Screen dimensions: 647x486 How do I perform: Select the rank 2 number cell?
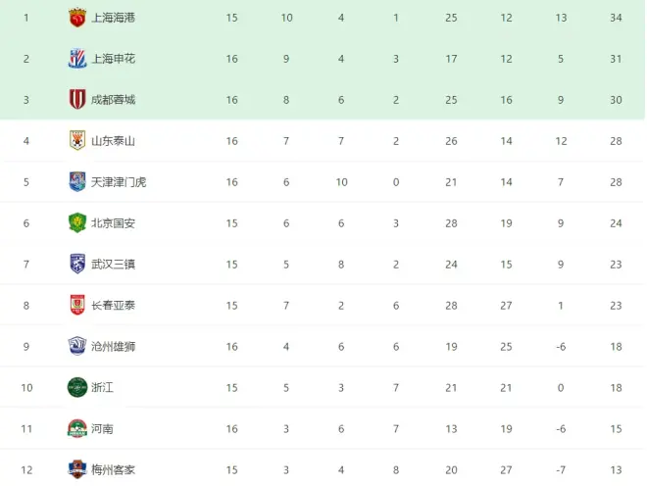pos(26,59)
